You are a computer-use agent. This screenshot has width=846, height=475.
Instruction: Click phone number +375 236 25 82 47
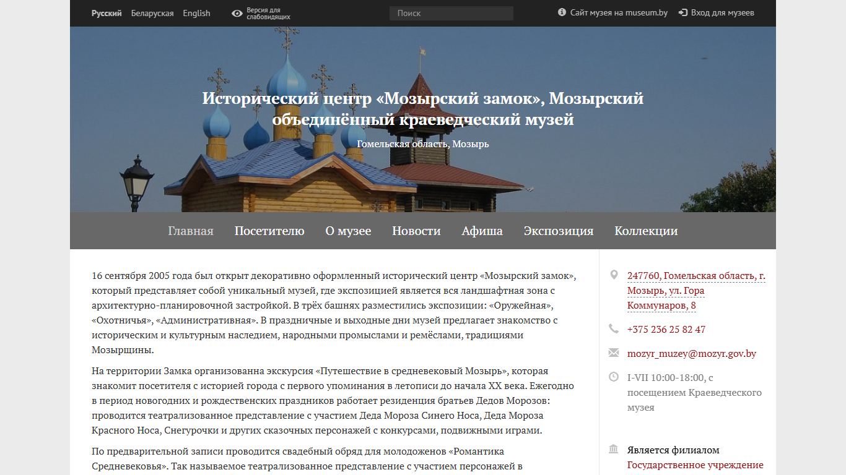pos(666,329)
